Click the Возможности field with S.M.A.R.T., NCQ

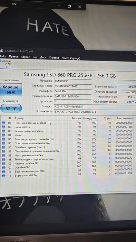(95, 112)
